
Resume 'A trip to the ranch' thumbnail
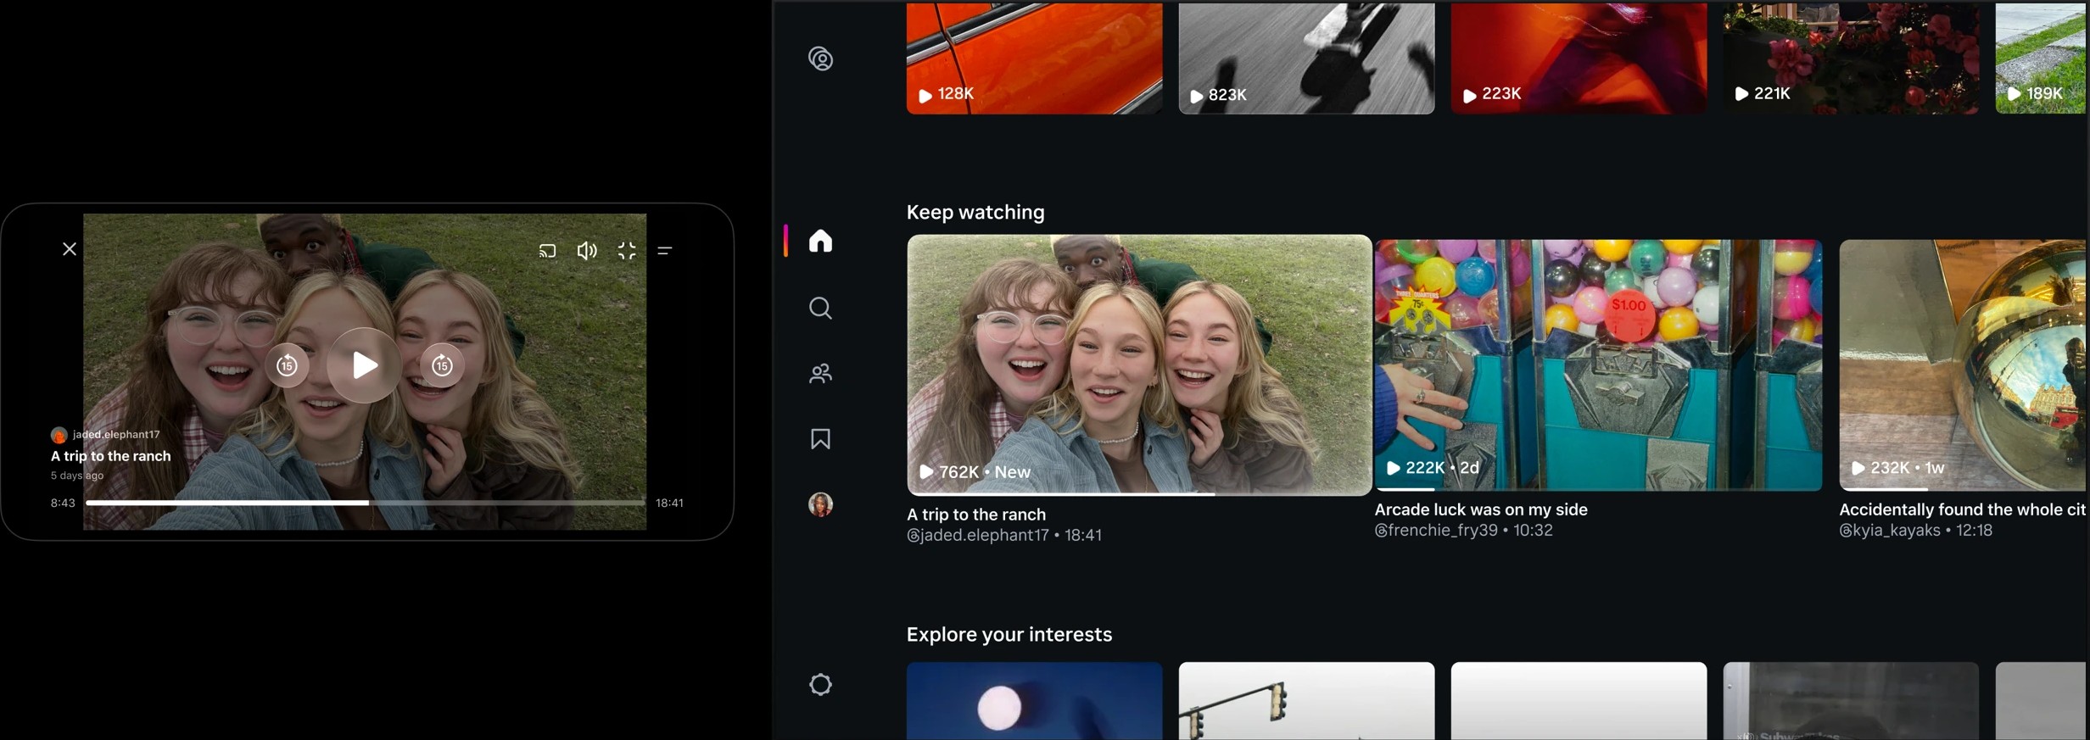pos(1139,364)
